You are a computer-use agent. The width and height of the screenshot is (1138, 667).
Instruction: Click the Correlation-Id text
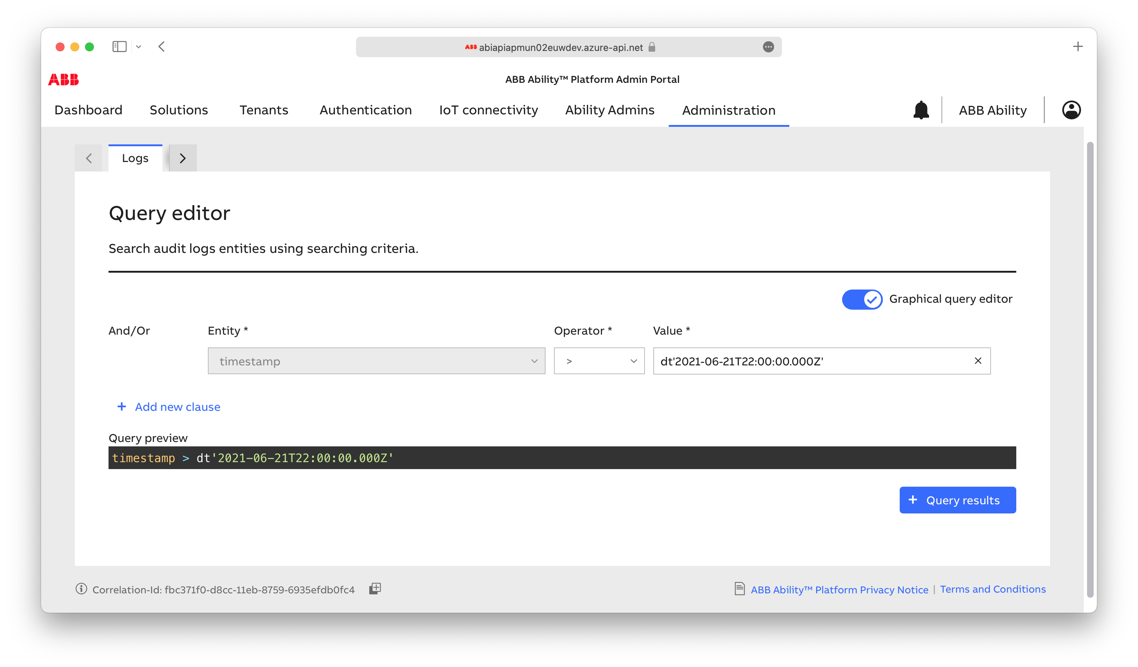coord(223,589)
